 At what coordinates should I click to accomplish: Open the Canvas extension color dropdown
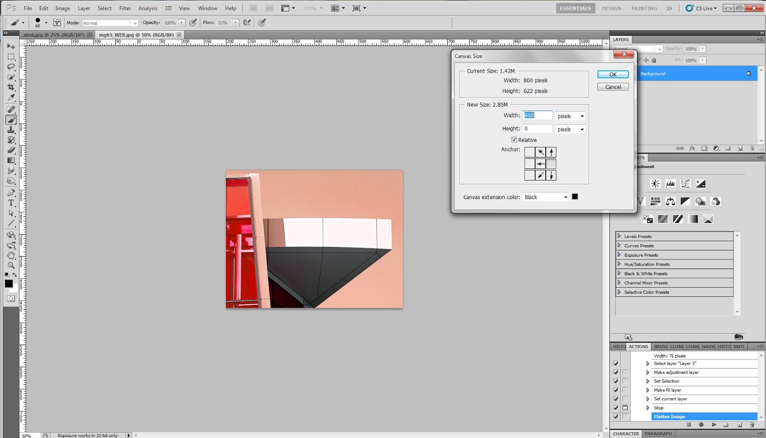point(545,197)
